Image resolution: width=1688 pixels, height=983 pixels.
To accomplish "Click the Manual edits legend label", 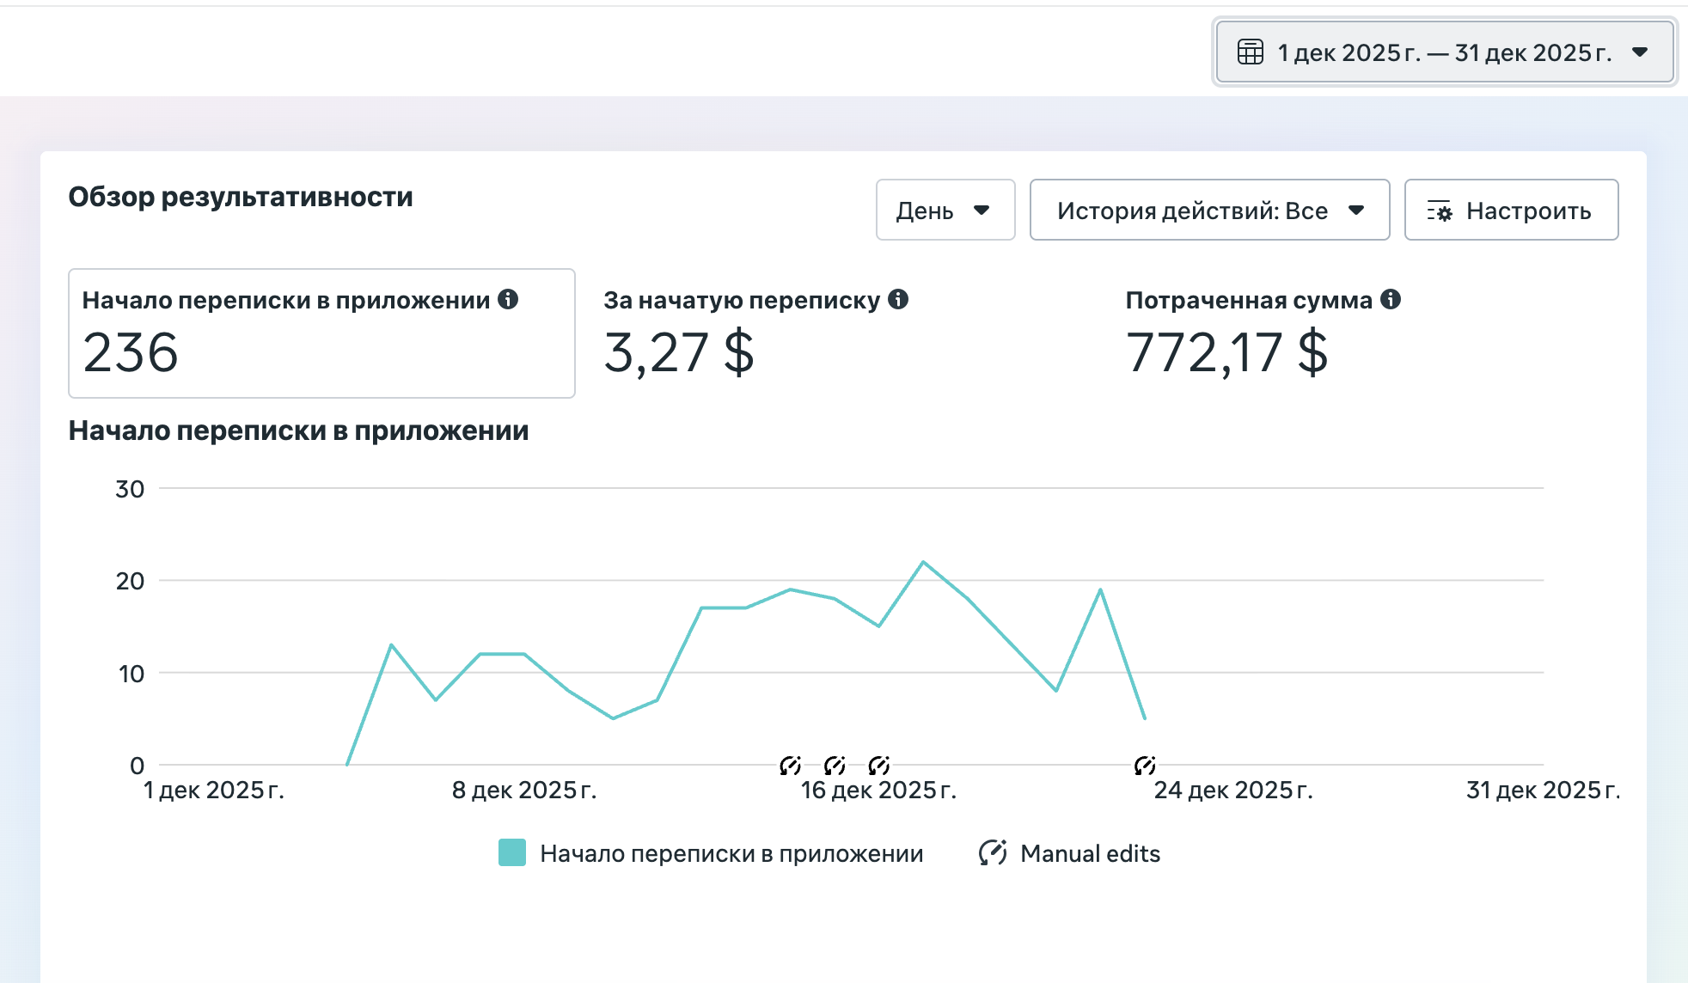I will 1090,853.
